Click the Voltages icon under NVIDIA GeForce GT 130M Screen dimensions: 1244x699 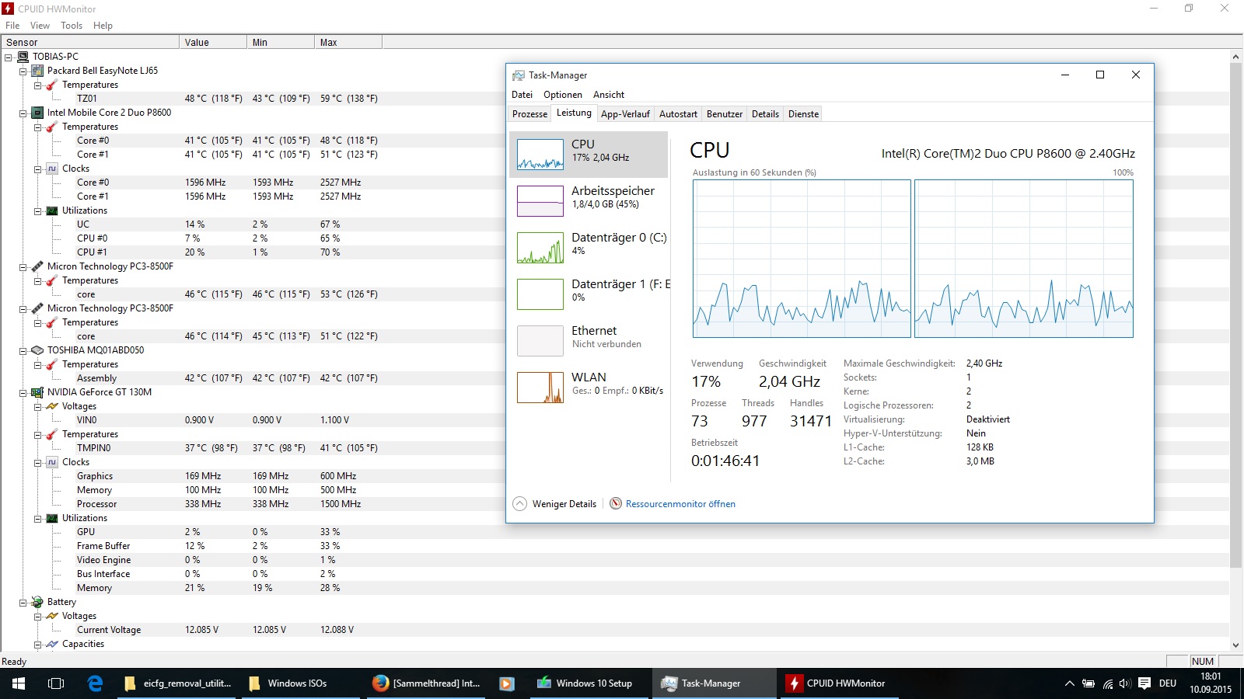point(52,406)
